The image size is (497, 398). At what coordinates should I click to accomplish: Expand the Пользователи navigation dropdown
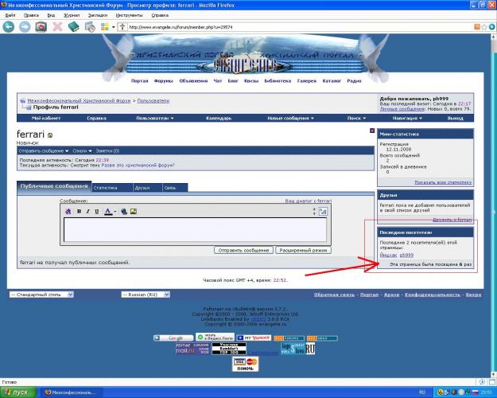[x=155, y=118]
